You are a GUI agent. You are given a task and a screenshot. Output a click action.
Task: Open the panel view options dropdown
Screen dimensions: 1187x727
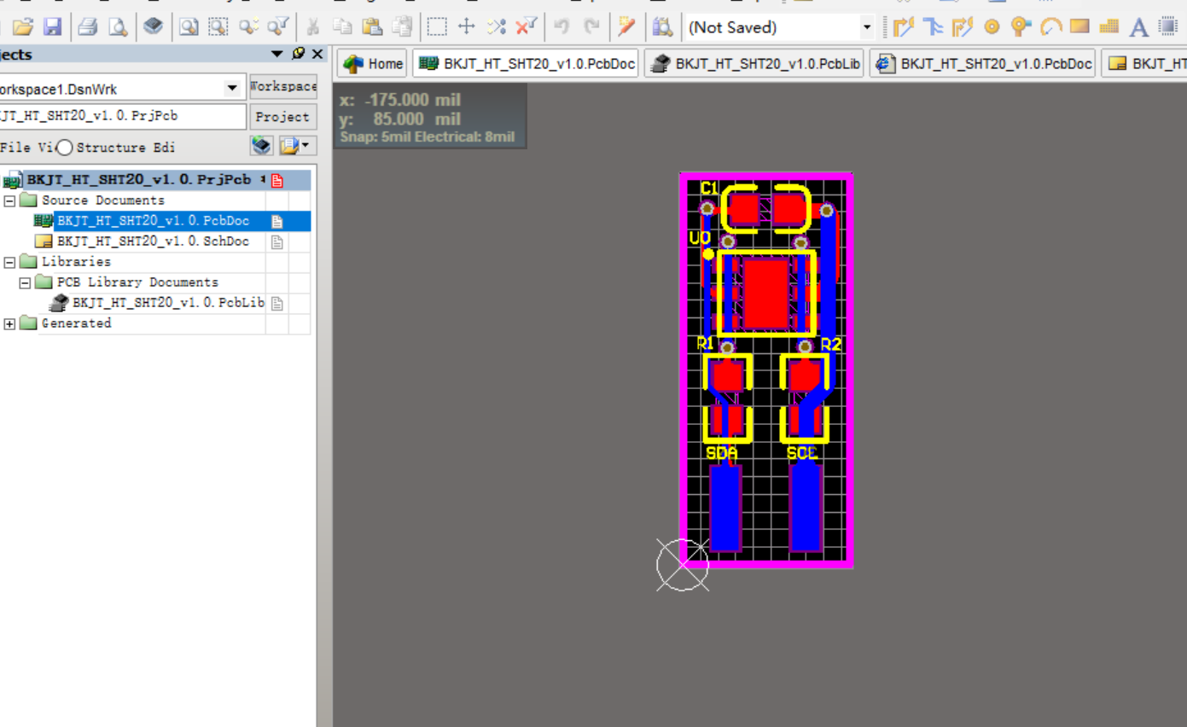click(298, 146)
